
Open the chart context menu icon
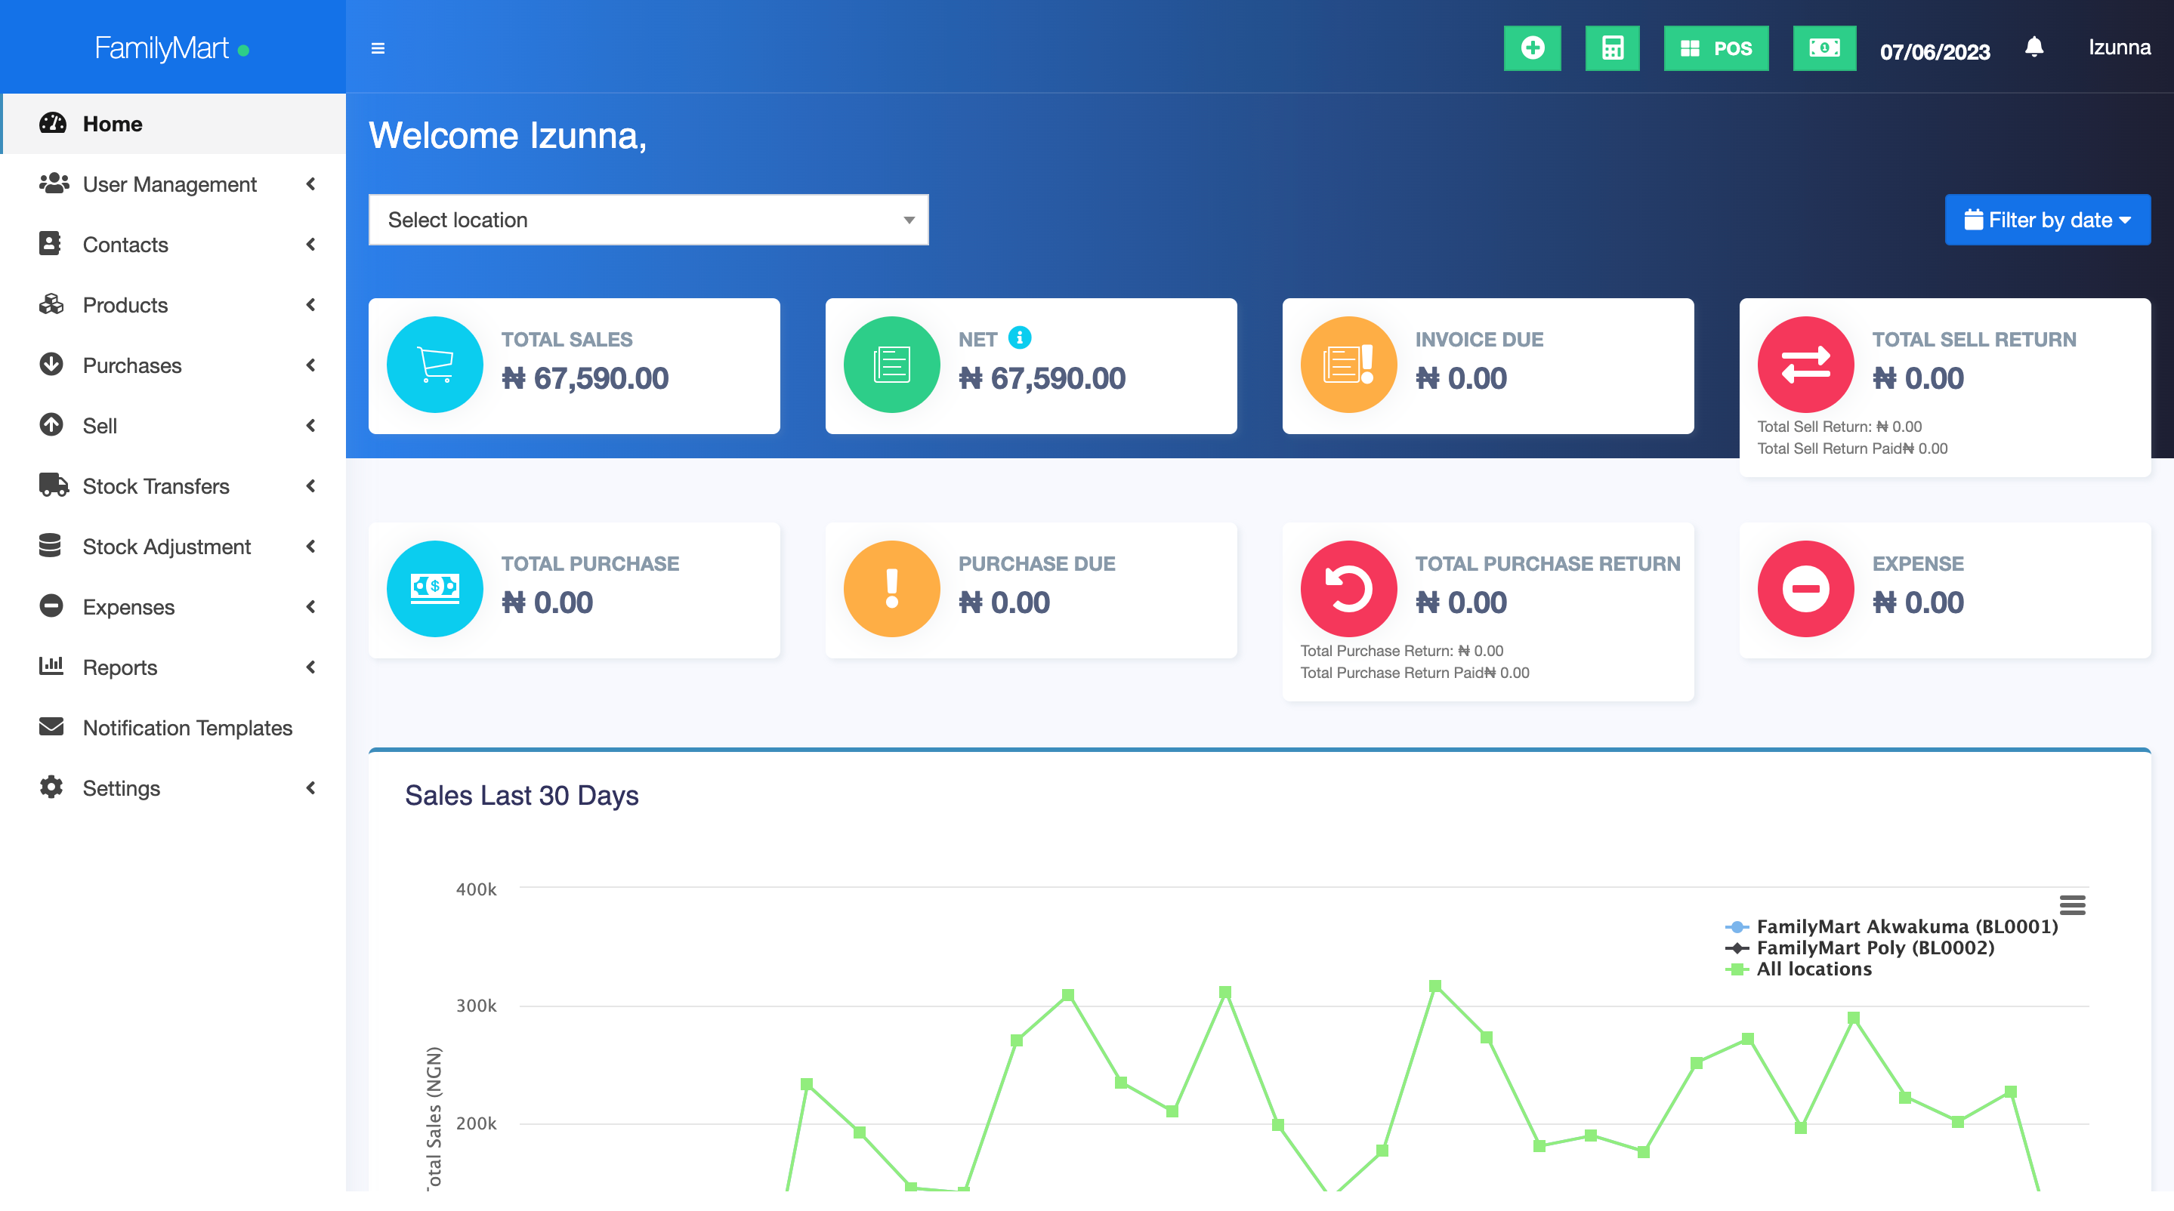2073,906
